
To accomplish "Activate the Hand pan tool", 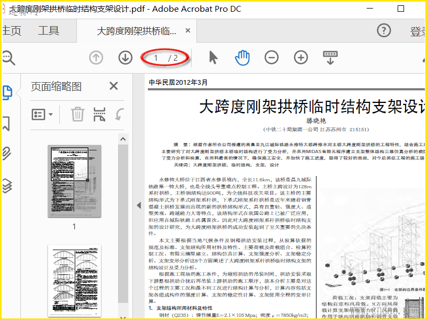I will [242, 58].
